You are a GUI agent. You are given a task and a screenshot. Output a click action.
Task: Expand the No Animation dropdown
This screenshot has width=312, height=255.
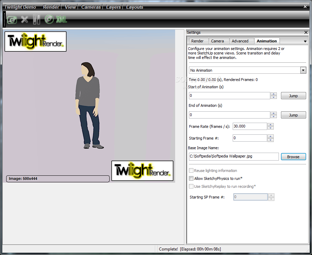[x=303, y=70]
